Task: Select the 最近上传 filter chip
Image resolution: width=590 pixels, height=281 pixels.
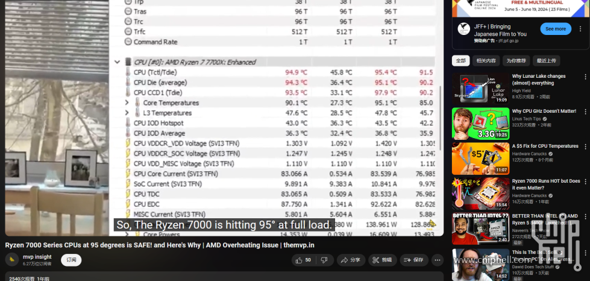Action: pos(547,61)
